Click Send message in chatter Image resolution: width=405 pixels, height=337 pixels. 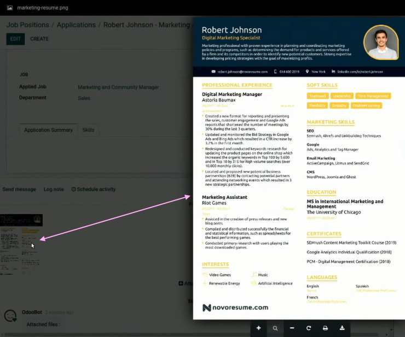tap(19, 190)
